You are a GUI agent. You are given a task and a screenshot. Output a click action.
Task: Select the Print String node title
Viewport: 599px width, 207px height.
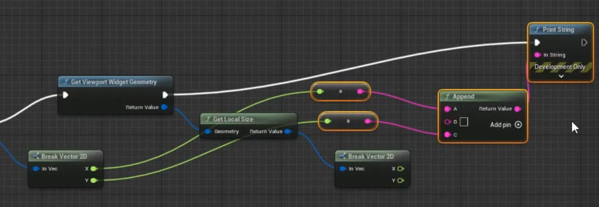(x=558, y=29)
